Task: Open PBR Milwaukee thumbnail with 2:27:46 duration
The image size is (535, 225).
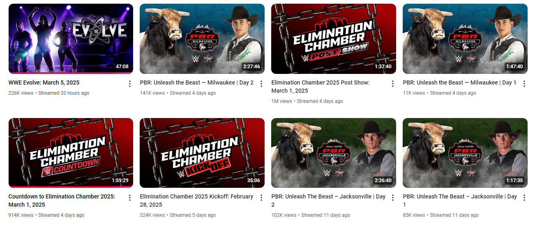Action: click(x=202, y=39)
